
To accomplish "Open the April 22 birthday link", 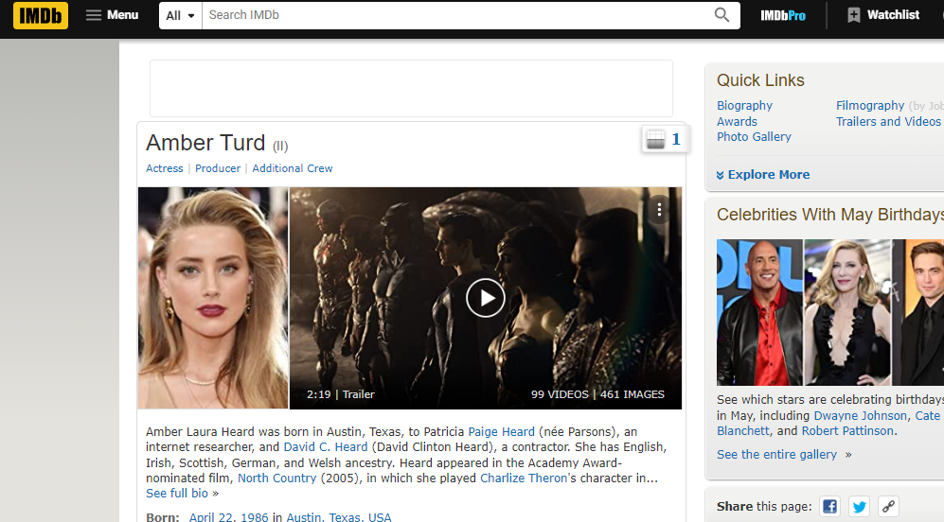I will click(x=211, y=517).
